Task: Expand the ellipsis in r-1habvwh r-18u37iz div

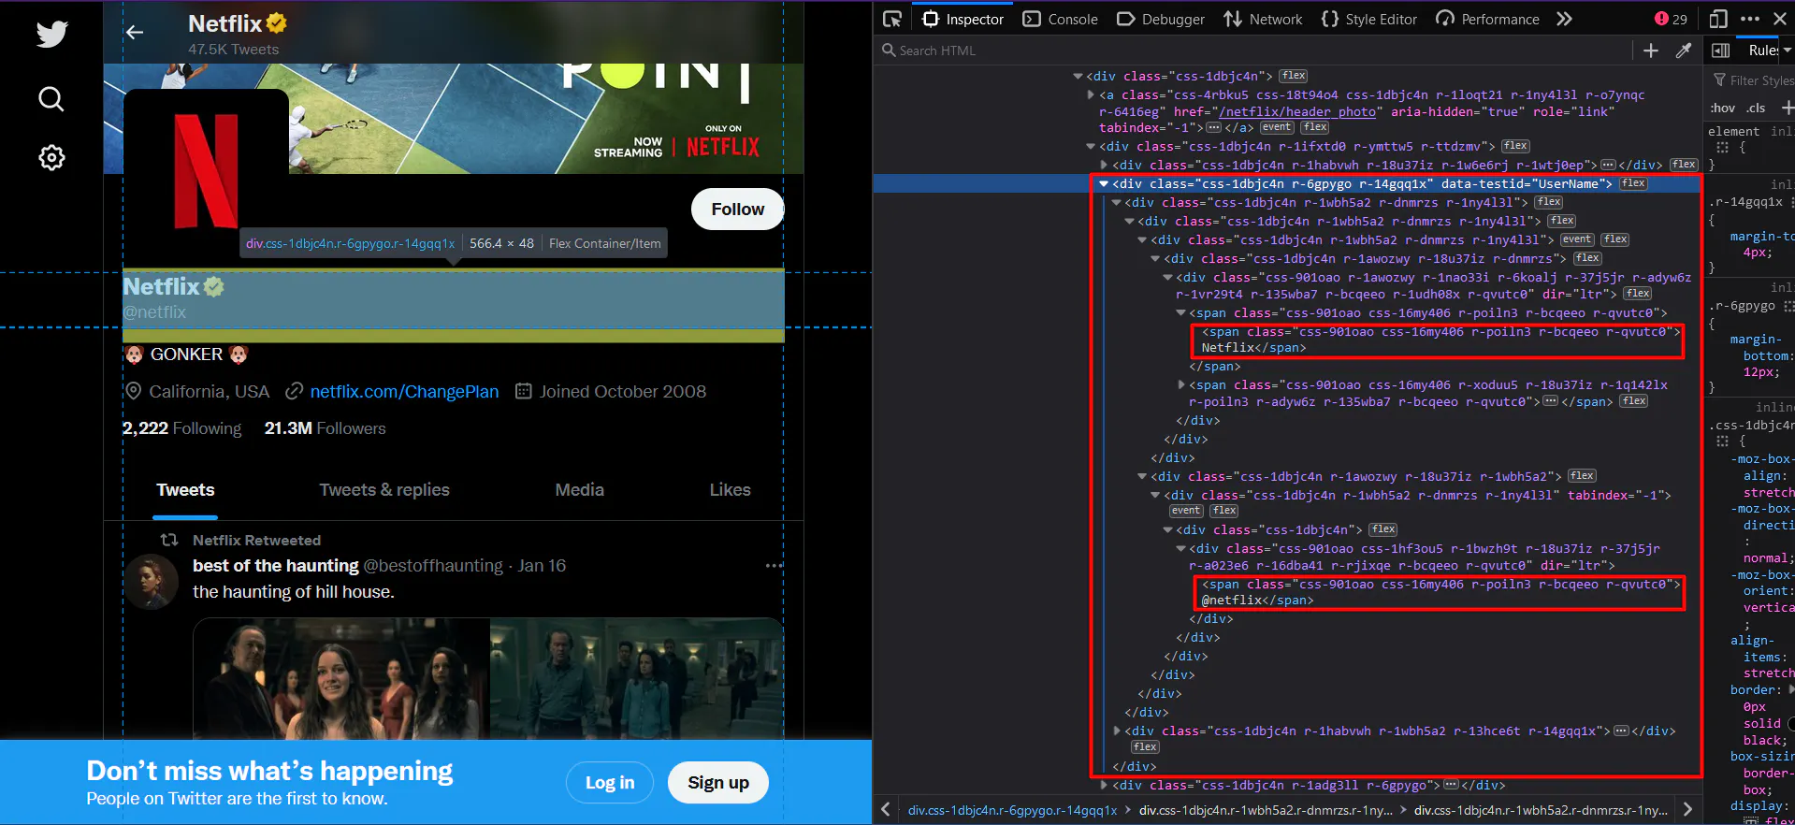Action: click(1608, 165)
